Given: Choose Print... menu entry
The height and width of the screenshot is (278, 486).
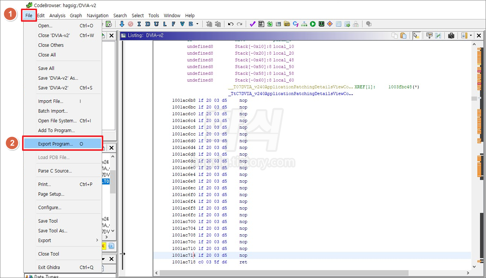Looking at the screenshot, I should pyautogui.click(x=62, y=184).
